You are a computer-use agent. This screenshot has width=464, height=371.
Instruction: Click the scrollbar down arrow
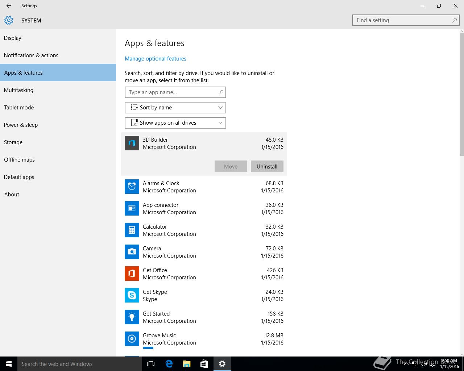click(461, 354)
